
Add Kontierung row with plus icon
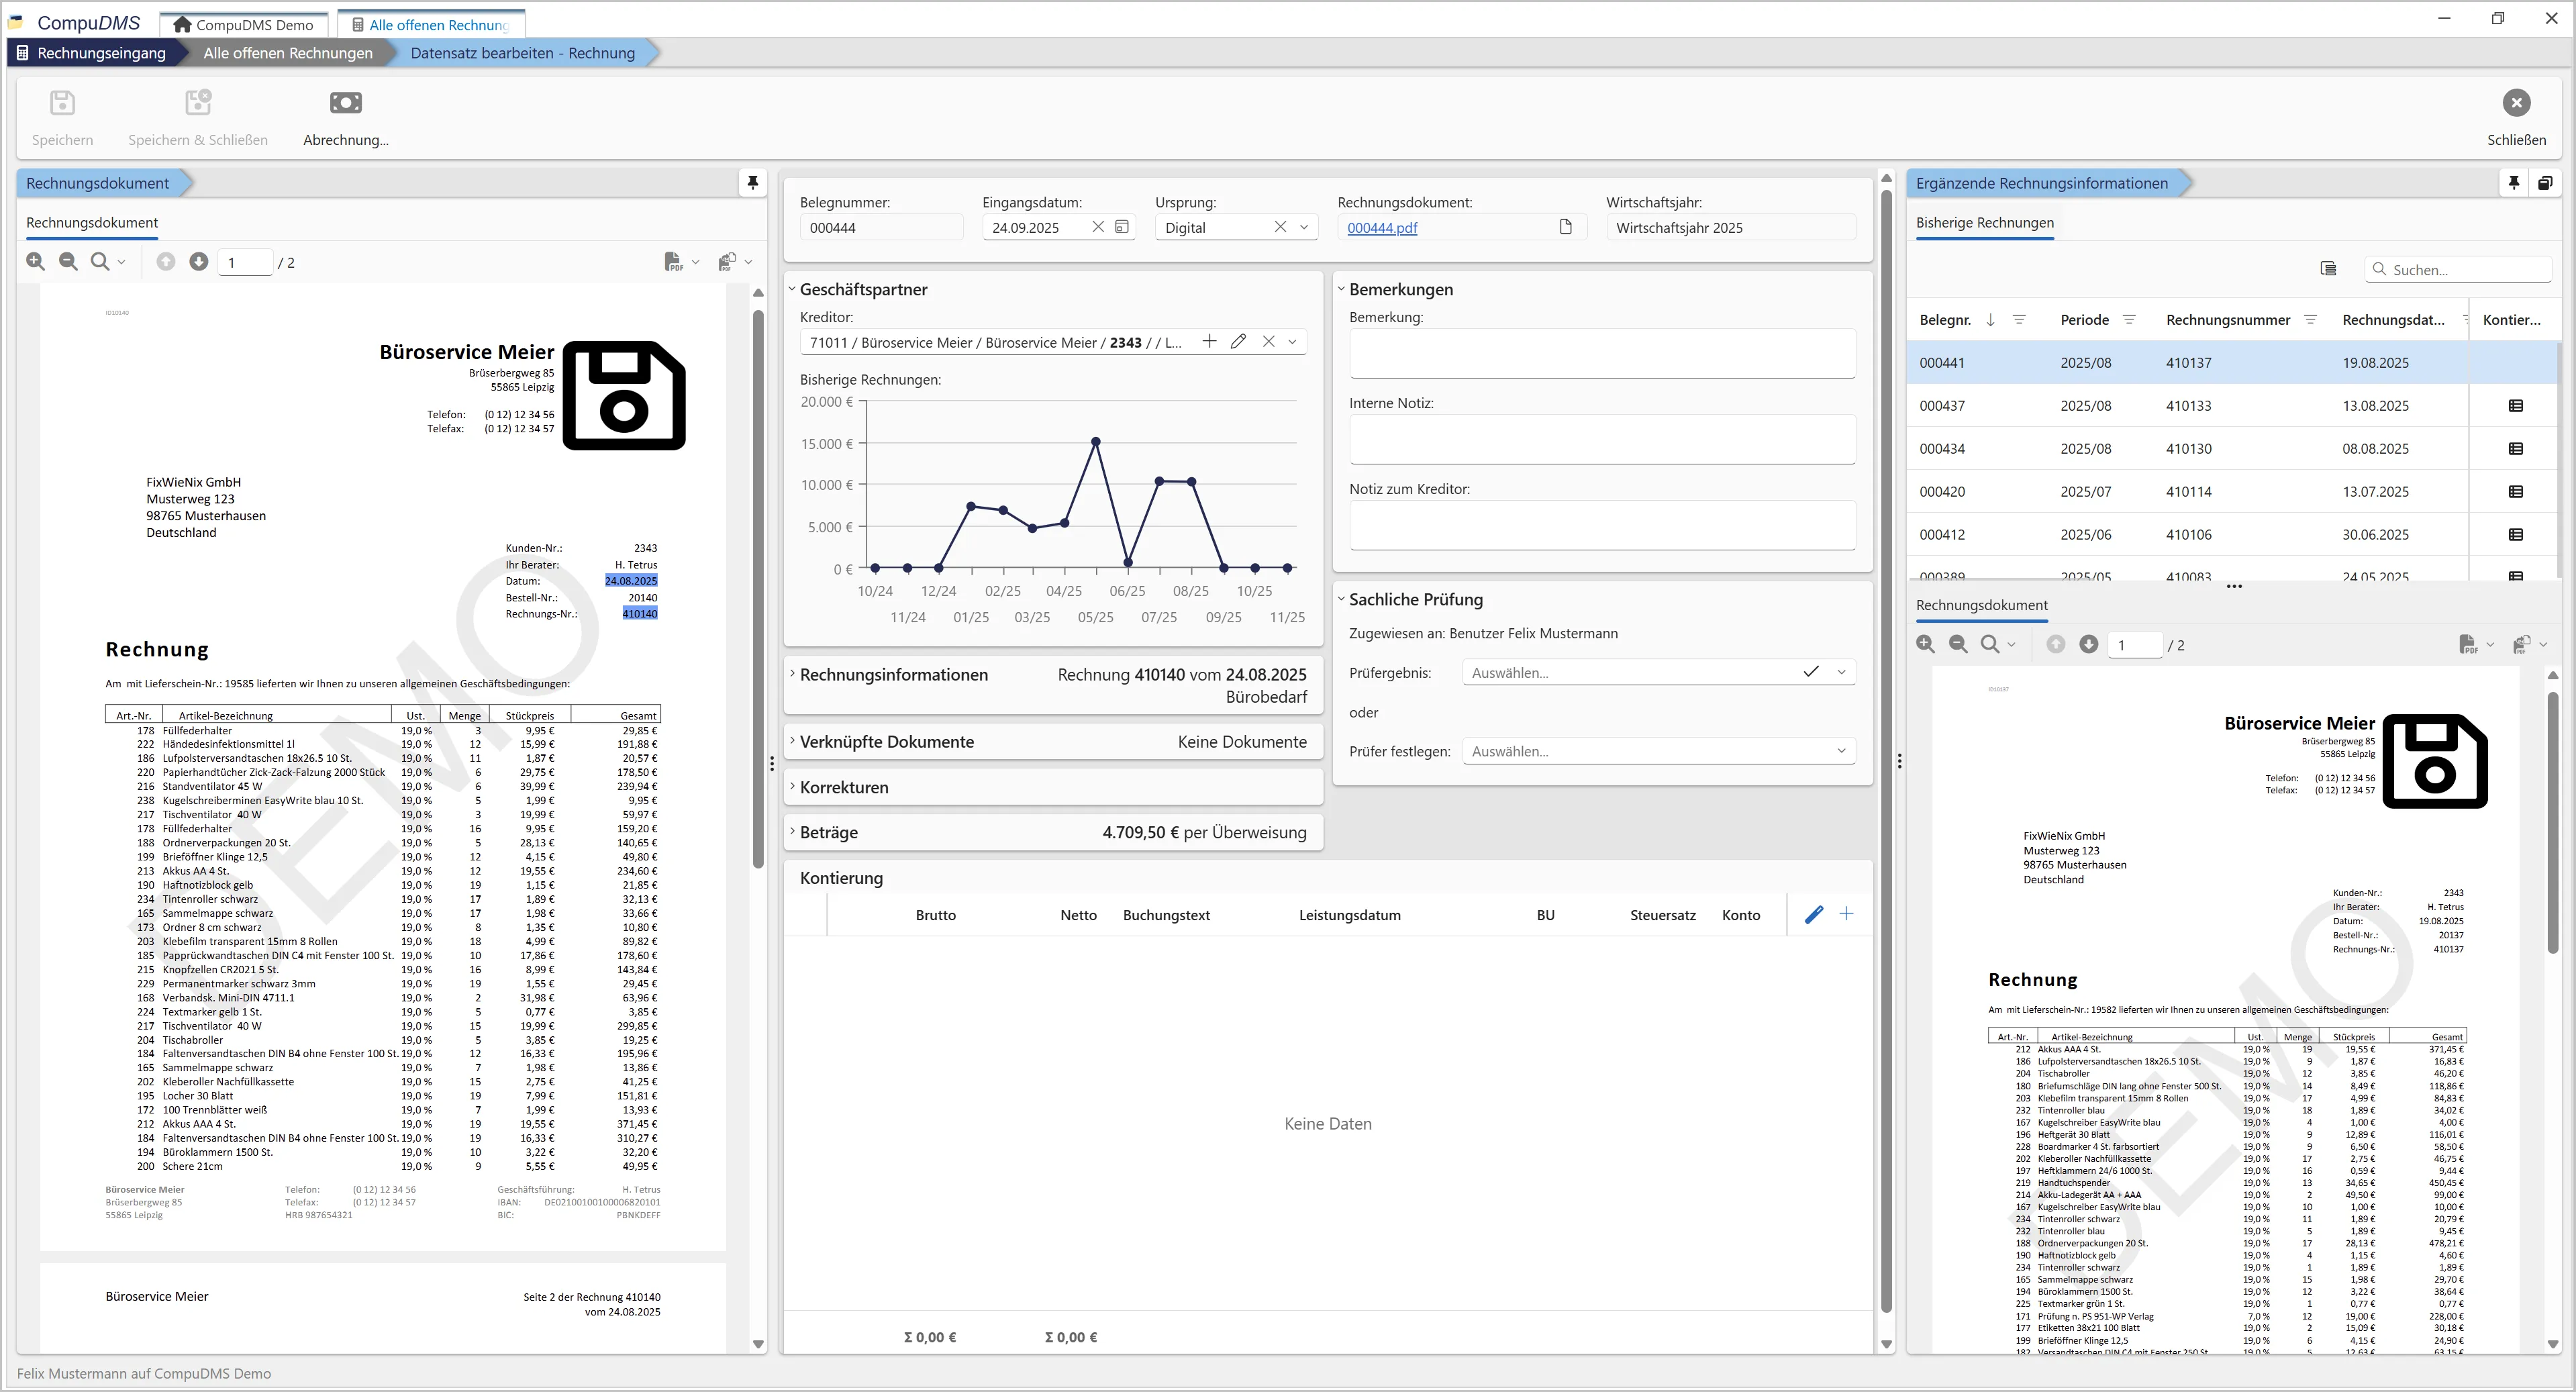tap(1846, 914)
